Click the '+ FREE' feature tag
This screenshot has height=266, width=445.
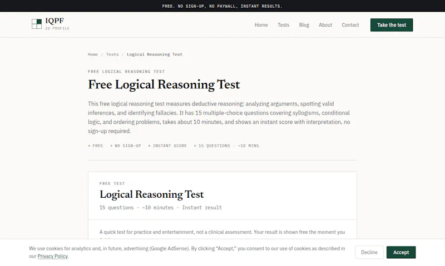click(95, 145)
